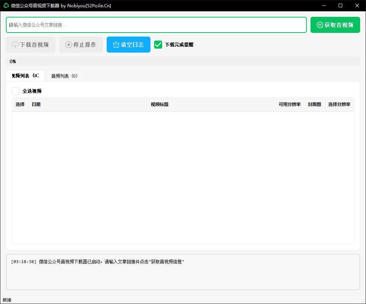Screen dimensions: 366x304
Task: Click the 下载音视频 button
Action: tap(31, 44)
